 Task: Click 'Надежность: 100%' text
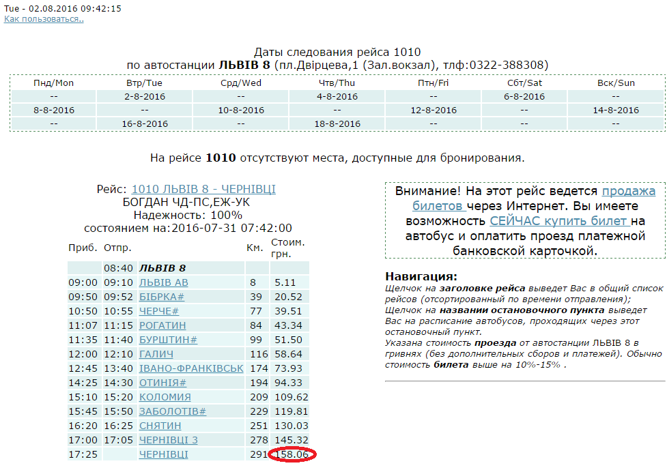click(188, 215)
